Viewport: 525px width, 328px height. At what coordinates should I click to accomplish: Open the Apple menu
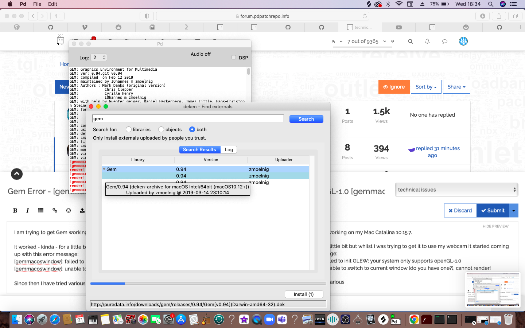pyautogui.click(x=10, y=4)
